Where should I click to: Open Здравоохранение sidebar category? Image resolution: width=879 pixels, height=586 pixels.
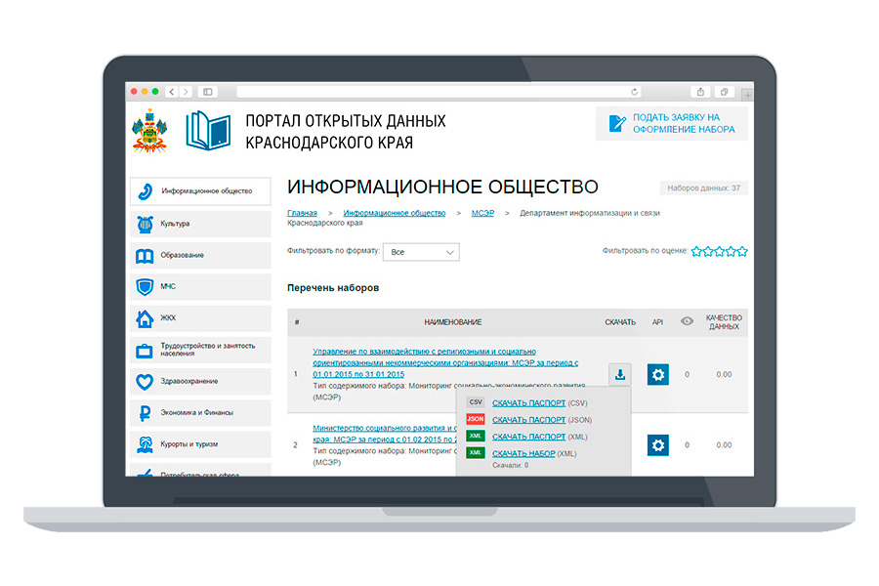[200, 381]
